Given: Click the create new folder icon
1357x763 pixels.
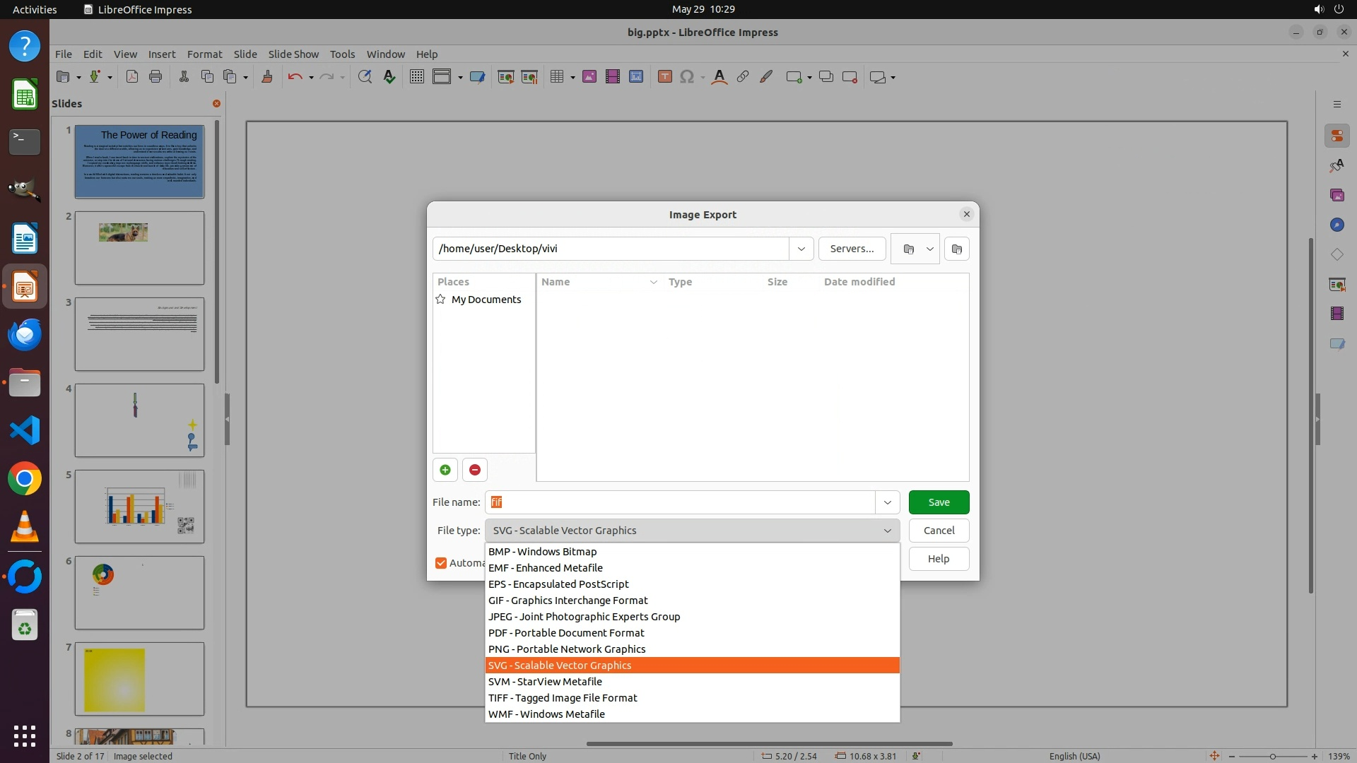Looking at the screenshot, I should (x=956, y=249).
